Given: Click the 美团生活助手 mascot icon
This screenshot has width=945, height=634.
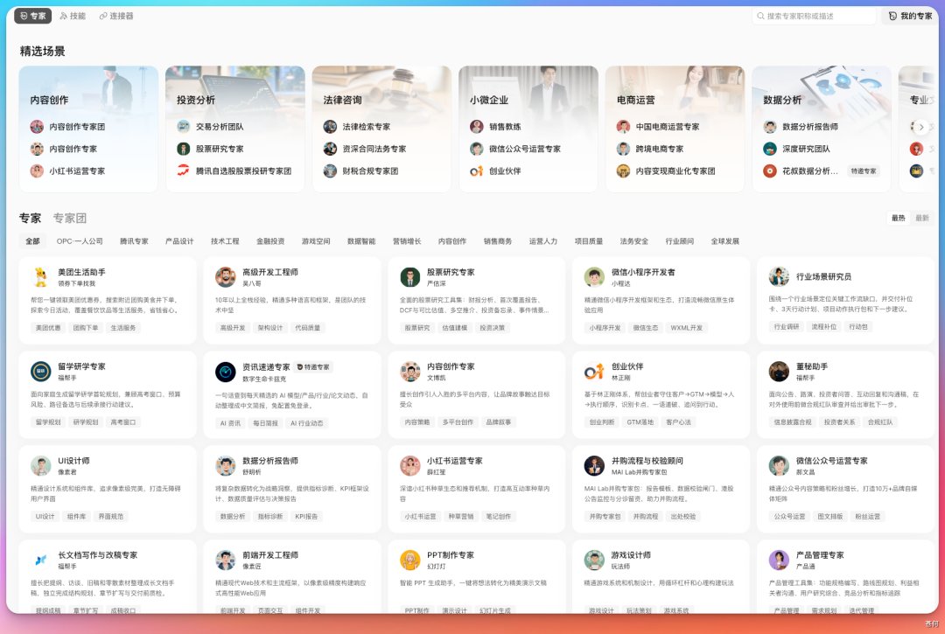Looking at the screenshot, I should (x=40, y=277).
